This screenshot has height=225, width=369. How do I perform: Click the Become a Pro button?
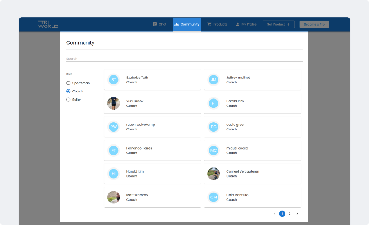[x=314, y=24]
